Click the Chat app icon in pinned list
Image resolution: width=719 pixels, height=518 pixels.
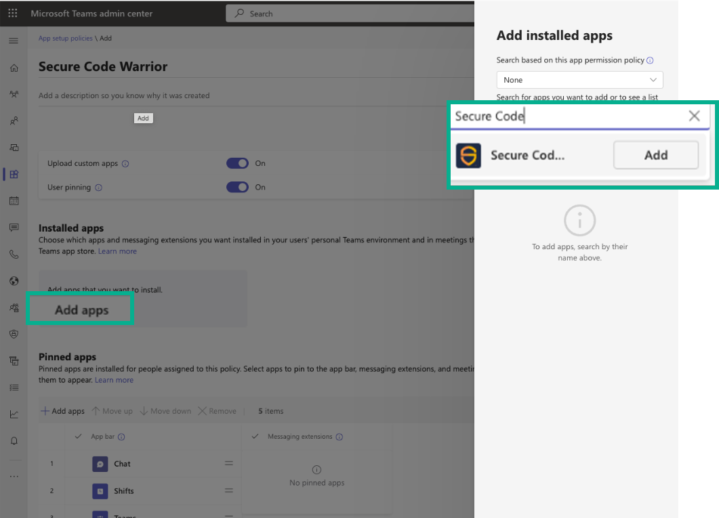pyautogui.click(x=100, y=464)
